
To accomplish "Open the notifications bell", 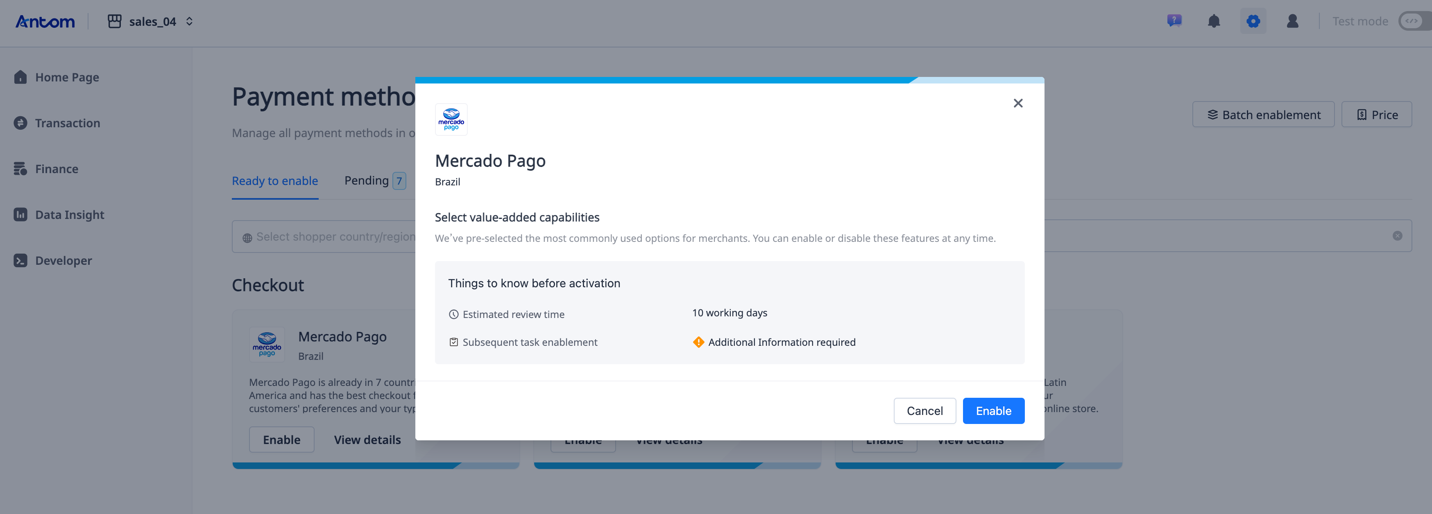I will tap(1214, 21).
